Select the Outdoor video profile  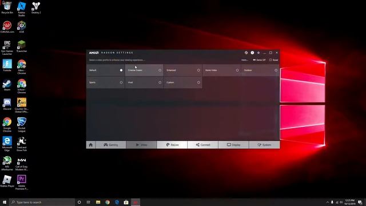260,70
